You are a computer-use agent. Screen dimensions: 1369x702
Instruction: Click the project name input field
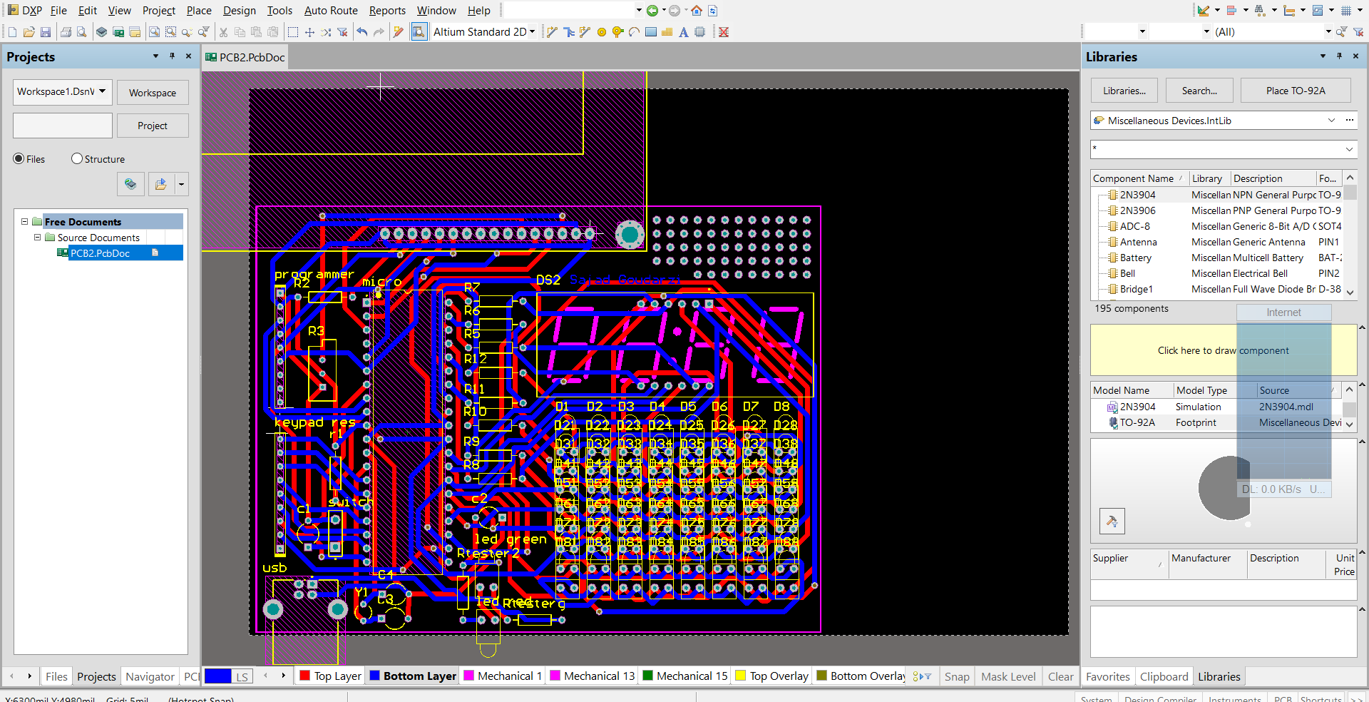63,126
